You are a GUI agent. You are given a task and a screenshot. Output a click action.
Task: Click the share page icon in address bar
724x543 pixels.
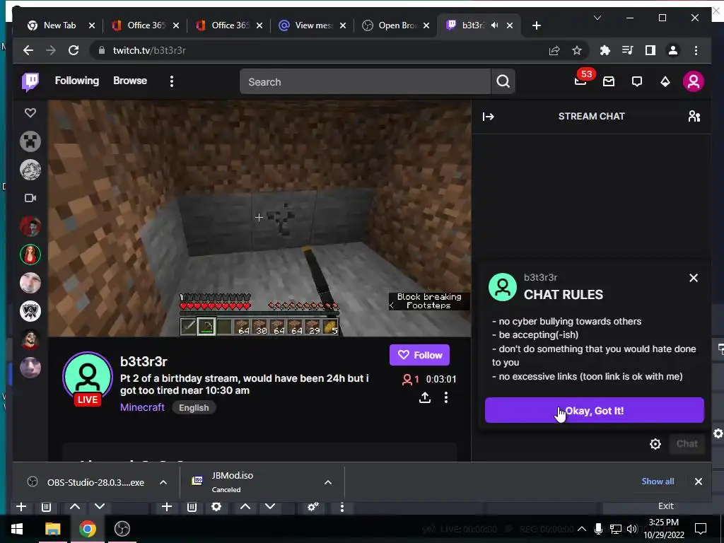pos(554,50)
